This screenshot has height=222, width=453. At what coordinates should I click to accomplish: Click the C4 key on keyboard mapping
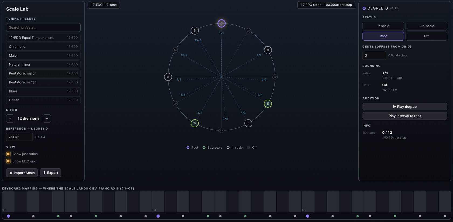[158, 202]
